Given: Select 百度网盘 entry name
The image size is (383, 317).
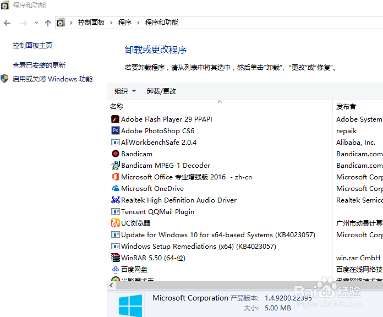Looking at the screenshot, I should [x=134, y=269].
